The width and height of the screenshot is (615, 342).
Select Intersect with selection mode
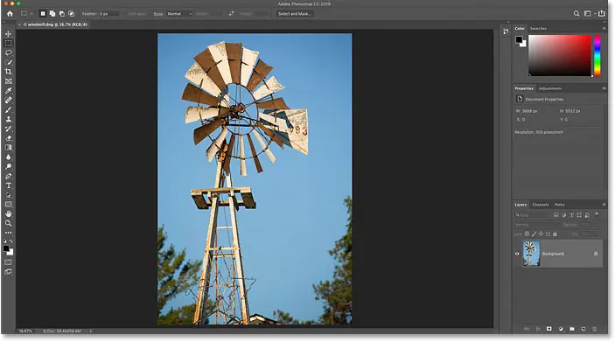point(71,14)
